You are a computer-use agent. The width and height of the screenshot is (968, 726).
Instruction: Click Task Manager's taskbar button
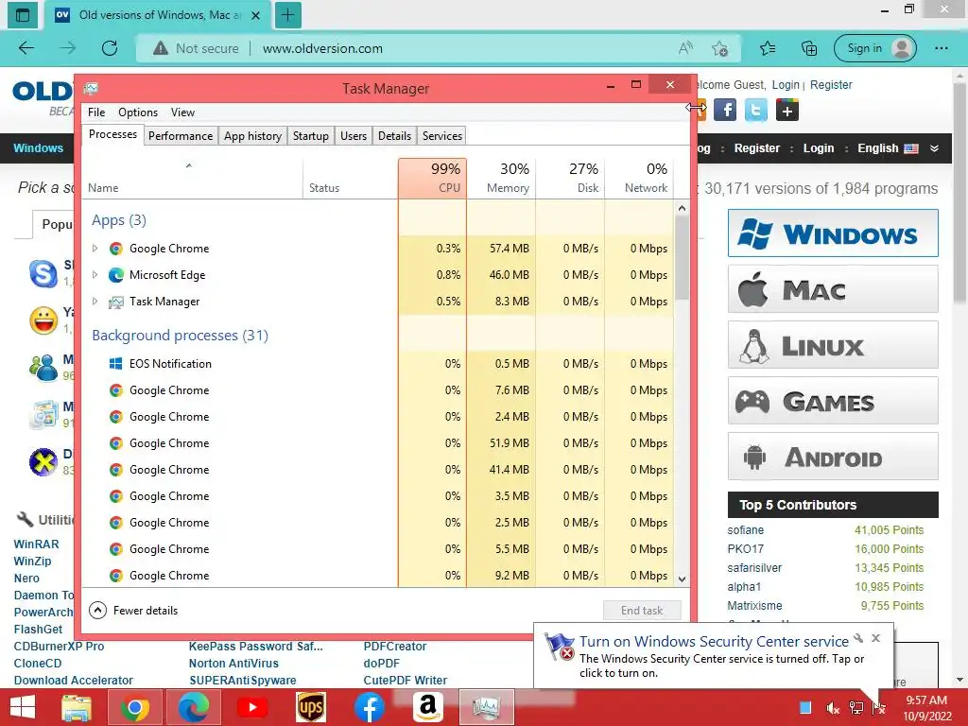487,707
